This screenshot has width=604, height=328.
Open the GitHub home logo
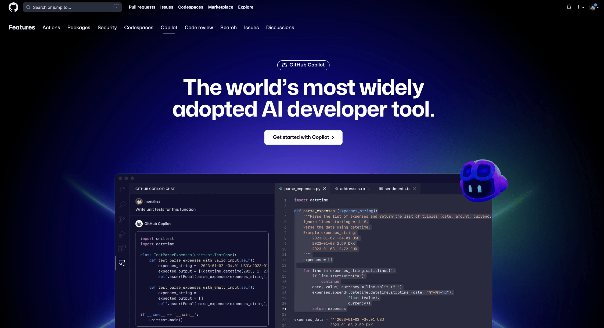tap(13, 7)
